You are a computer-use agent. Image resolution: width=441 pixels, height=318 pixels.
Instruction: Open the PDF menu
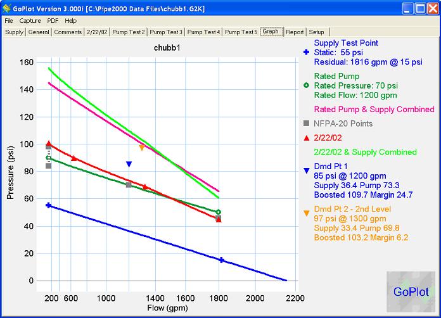53,21
